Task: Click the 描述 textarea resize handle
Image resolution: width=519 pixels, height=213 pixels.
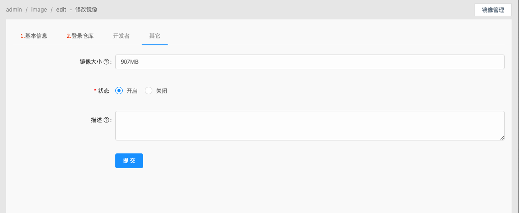Action: [502, 138]
